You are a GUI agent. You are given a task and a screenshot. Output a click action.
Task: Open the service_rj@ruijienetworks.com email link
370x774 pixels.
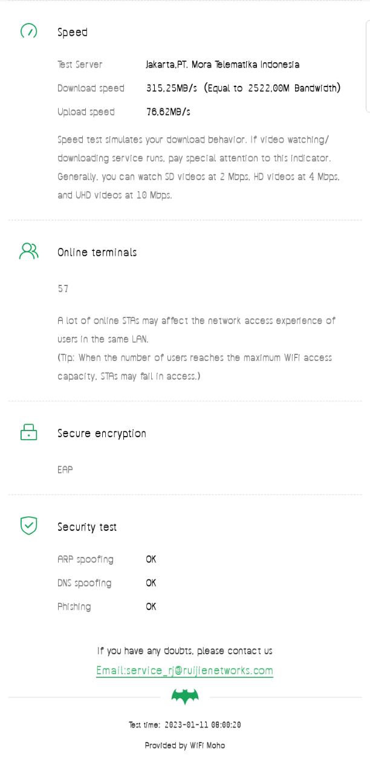click(x=184, y=670)
